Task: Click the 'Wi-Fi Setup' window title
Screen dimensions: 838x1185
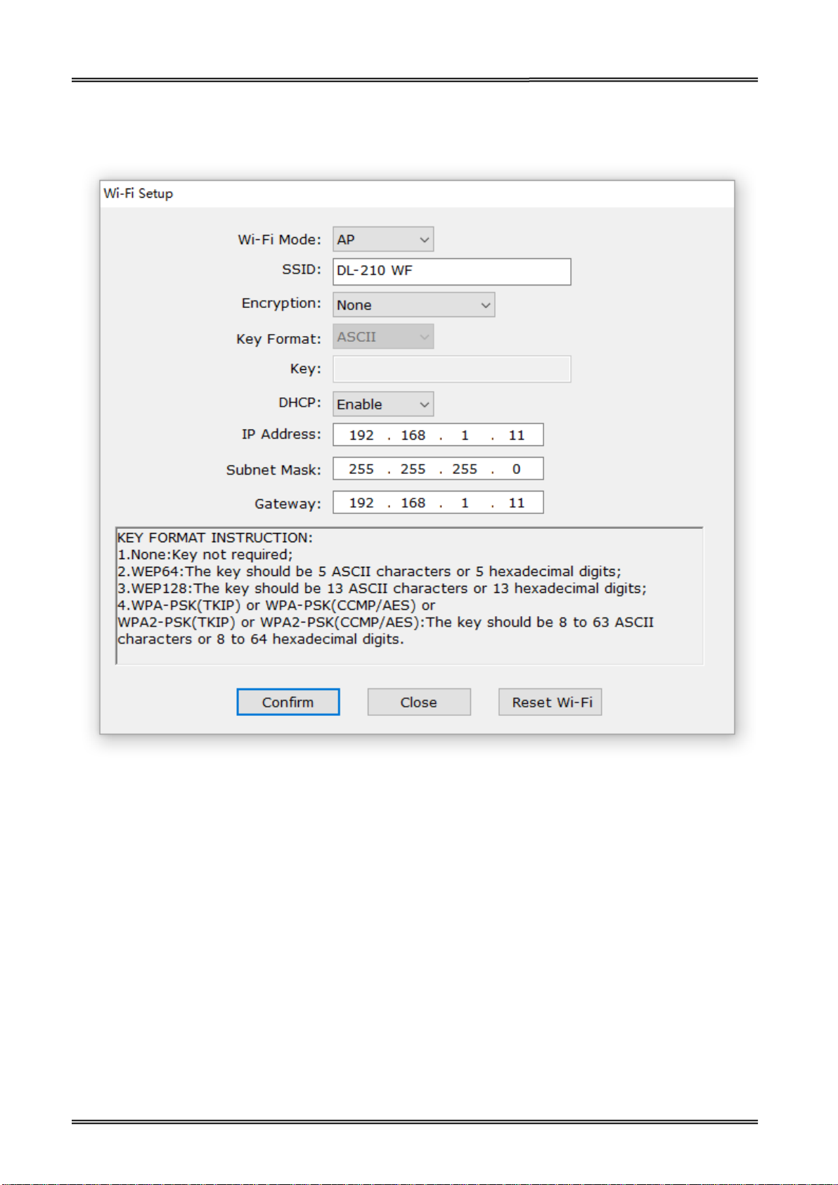Action: (x=138, y=193)
